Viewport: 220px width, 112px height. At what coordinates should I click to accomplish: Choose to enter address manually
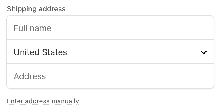(43, 101)
